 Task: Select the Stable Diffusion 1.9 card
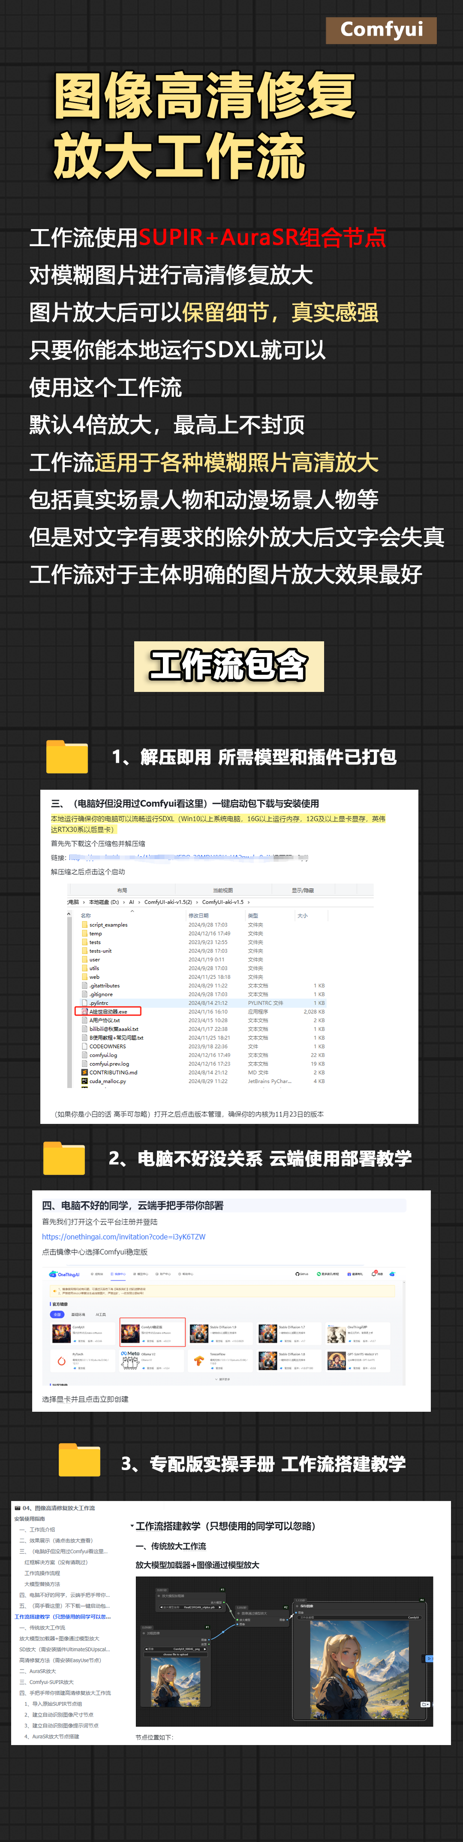click(x=222, y=1333)
